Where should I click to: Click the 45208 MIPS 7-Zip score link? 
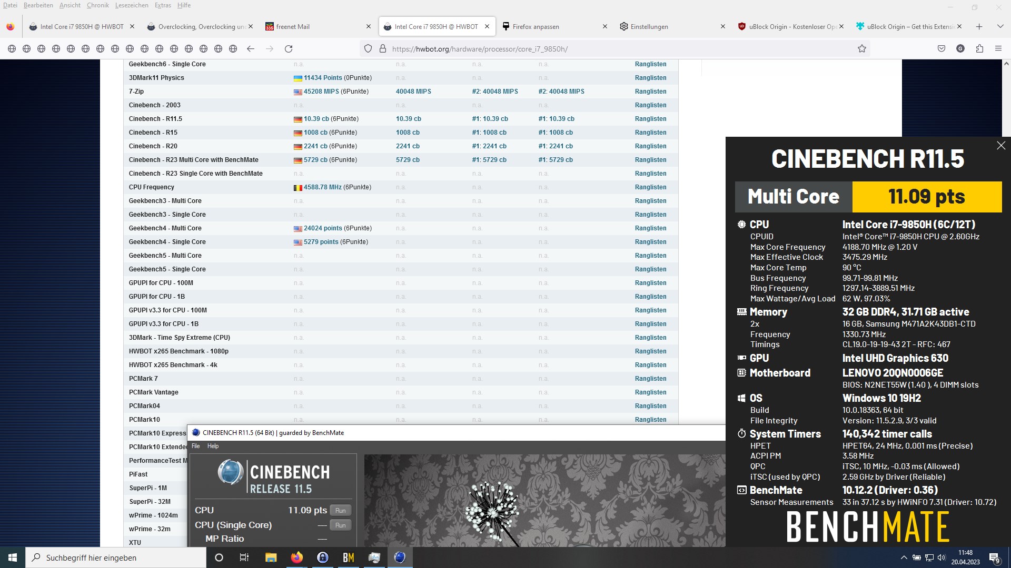click(x=321, y=92)
